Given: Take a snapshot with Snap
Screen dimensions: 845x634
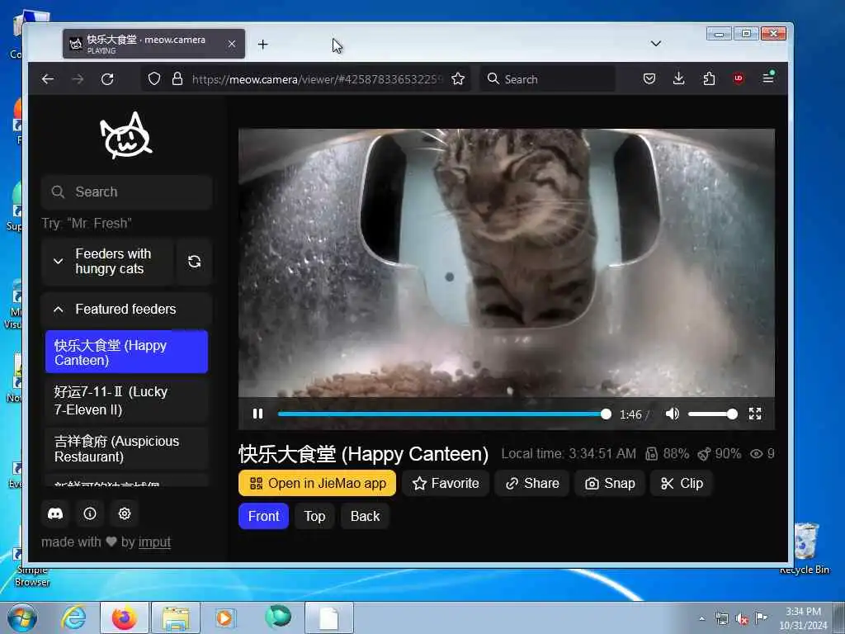Looking at the screenshot, I should tap(610, 483).
